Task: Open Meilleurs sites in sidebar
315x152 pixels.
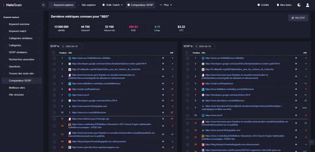Action: coord(17,88)
